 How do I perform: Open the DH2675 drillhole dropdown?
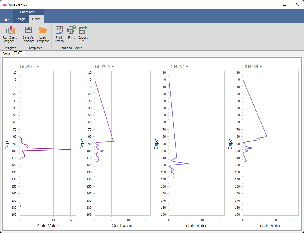tap(38, 67)
